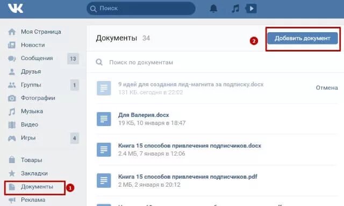Open Фотографии in the sidebar
The width and height of the screenshot is (344, 206).
pyautogui.click(x=38, y=98)
